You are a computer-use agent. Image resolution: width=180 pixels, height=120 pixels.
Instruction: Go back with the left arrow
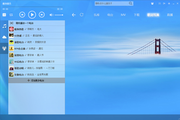74,15
